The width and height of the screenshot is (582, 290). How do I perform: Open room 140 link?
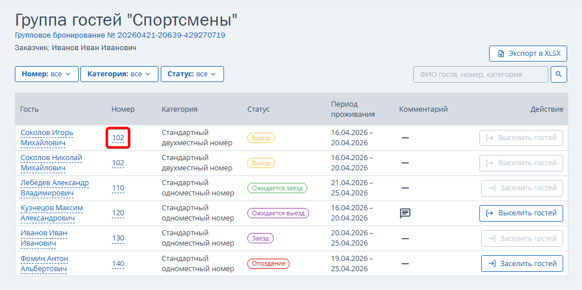tap(118, 264)
